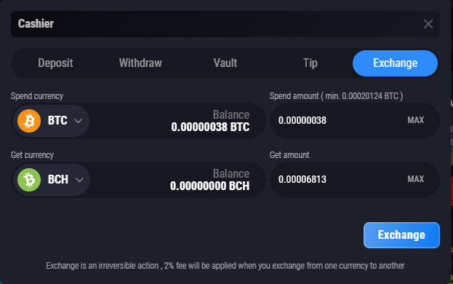Screen dimensions: 453x284
Task: Open spend currency selector via BTC label
Action: (57, 120)
